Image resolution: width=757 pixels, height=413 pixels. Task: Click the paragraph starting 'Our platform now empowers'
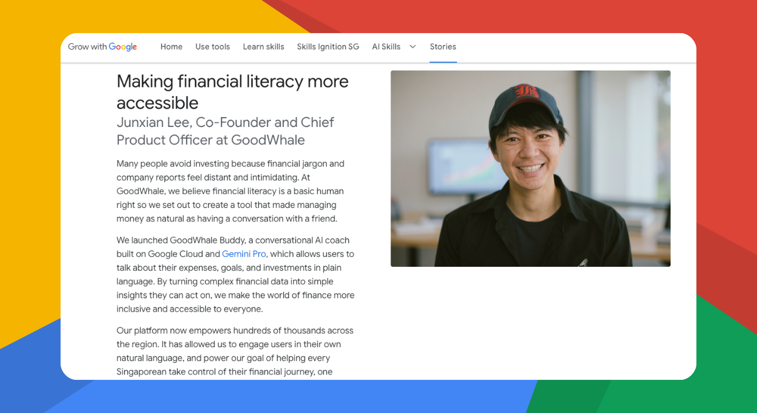235,351
